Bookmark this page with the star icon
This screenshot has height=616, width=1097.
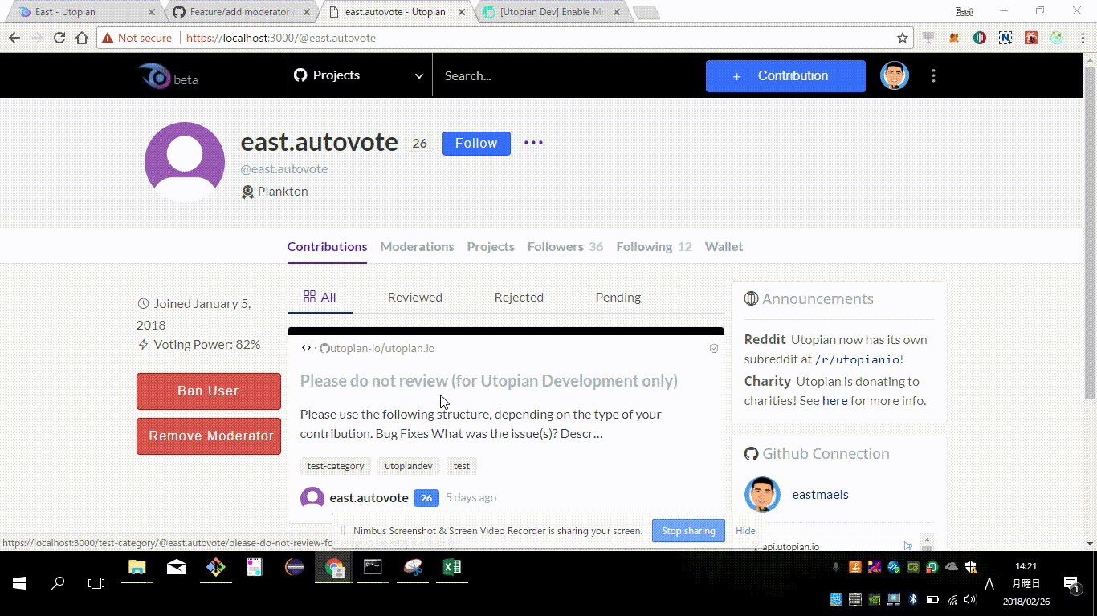pyautogui.click(x=903, y=38)
